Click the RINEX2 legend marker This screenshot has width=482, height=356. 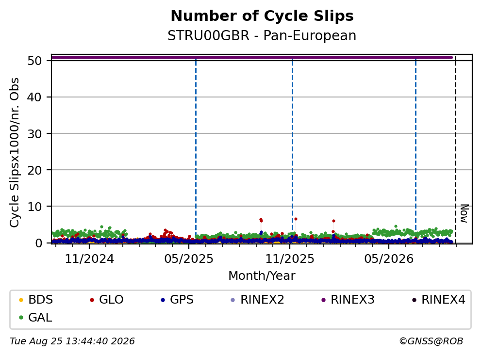[x=233, y=300]
